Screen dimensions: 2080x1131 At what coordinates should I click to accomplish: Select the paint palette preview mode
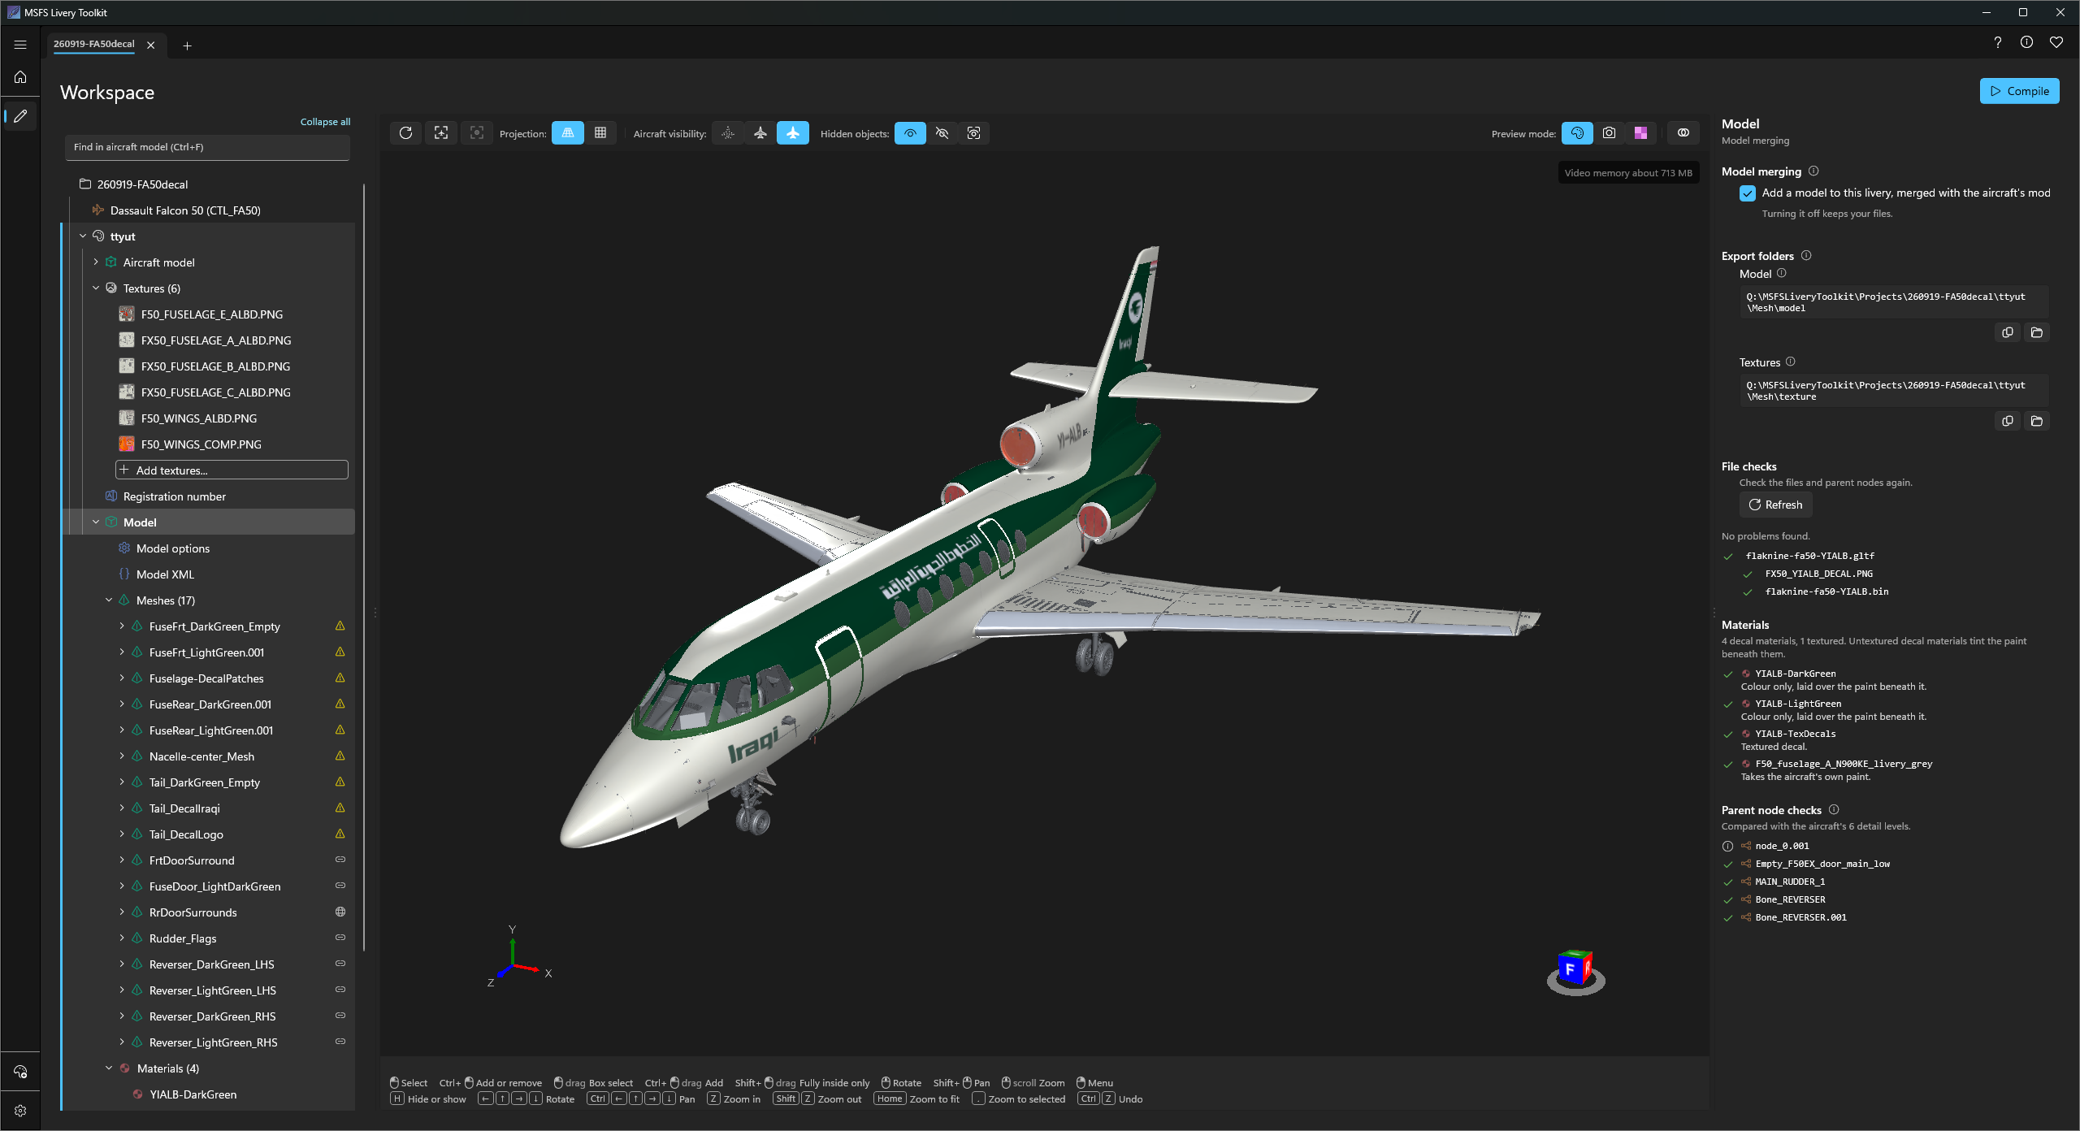(1577, 133)
